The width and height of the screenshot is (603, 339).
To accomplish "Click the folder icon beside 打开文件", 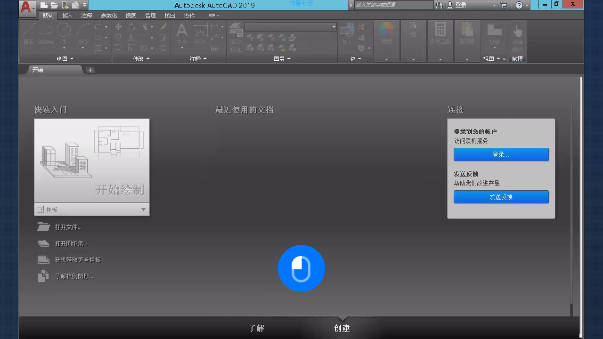I will (x=43, y=227).
